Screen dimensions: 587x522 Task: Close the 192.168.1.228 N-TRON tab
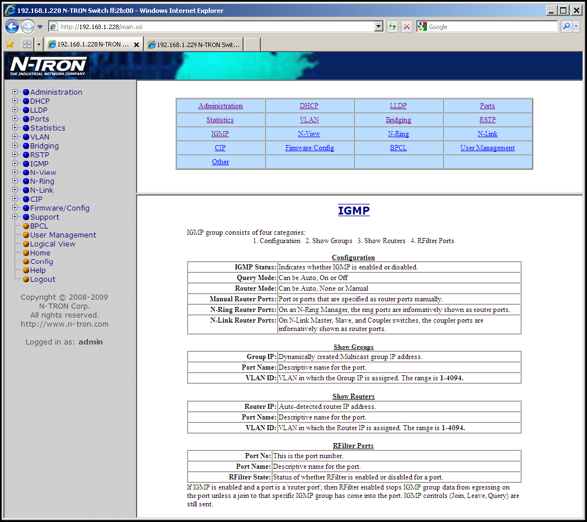pos(137,45)
